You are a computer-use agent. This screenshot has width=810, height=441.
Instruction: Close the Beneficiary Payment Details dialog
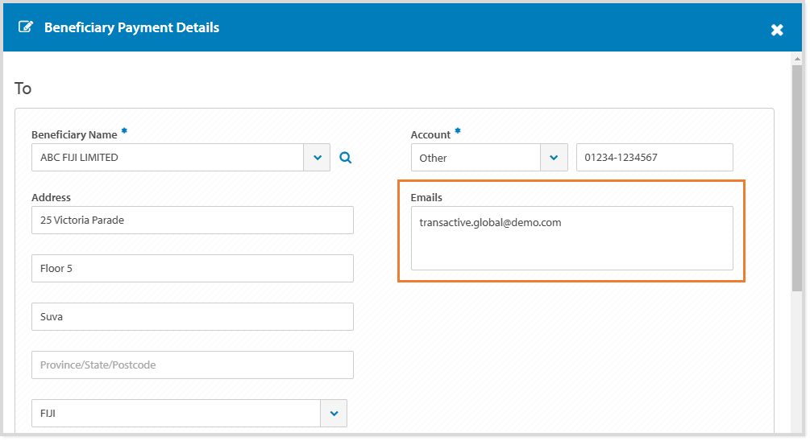click(776, 30)
